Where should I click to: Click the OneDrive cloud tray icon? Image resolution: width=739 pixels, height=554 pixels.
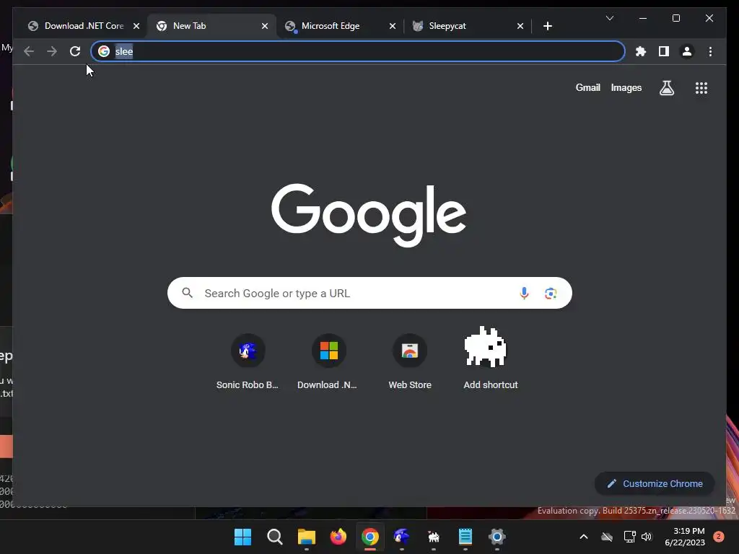pos(607,537)
